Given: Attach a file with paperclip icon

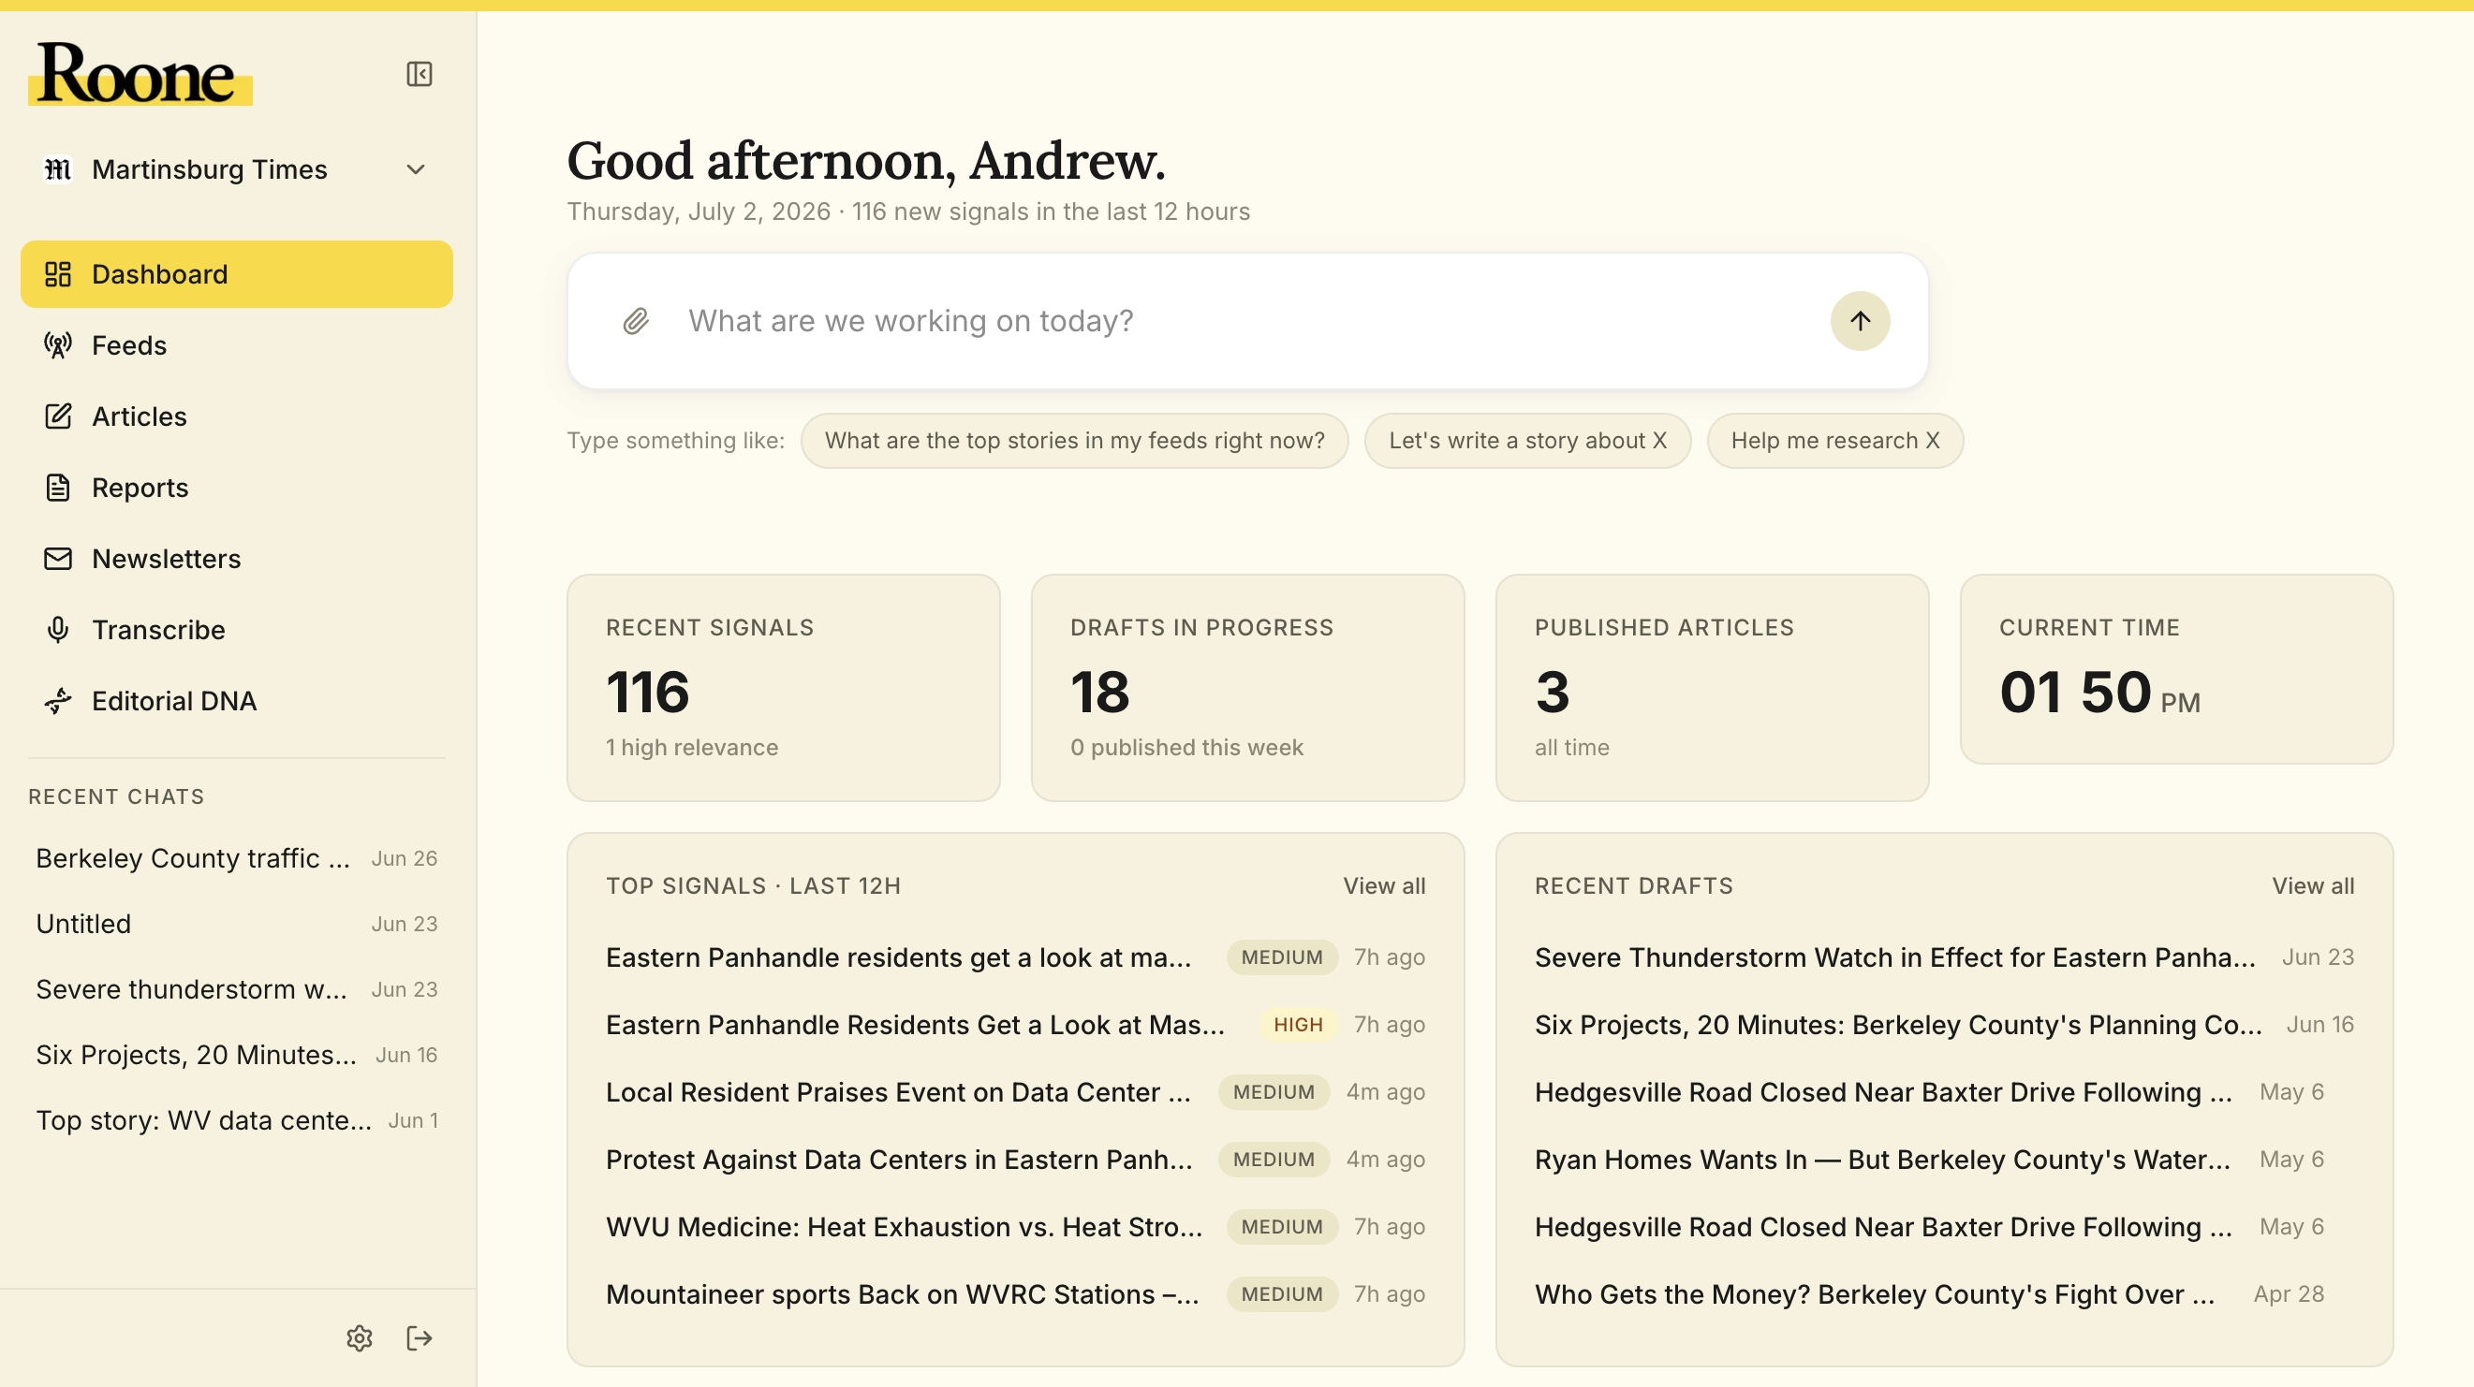Looking at the screenshot, I should 635,321.
